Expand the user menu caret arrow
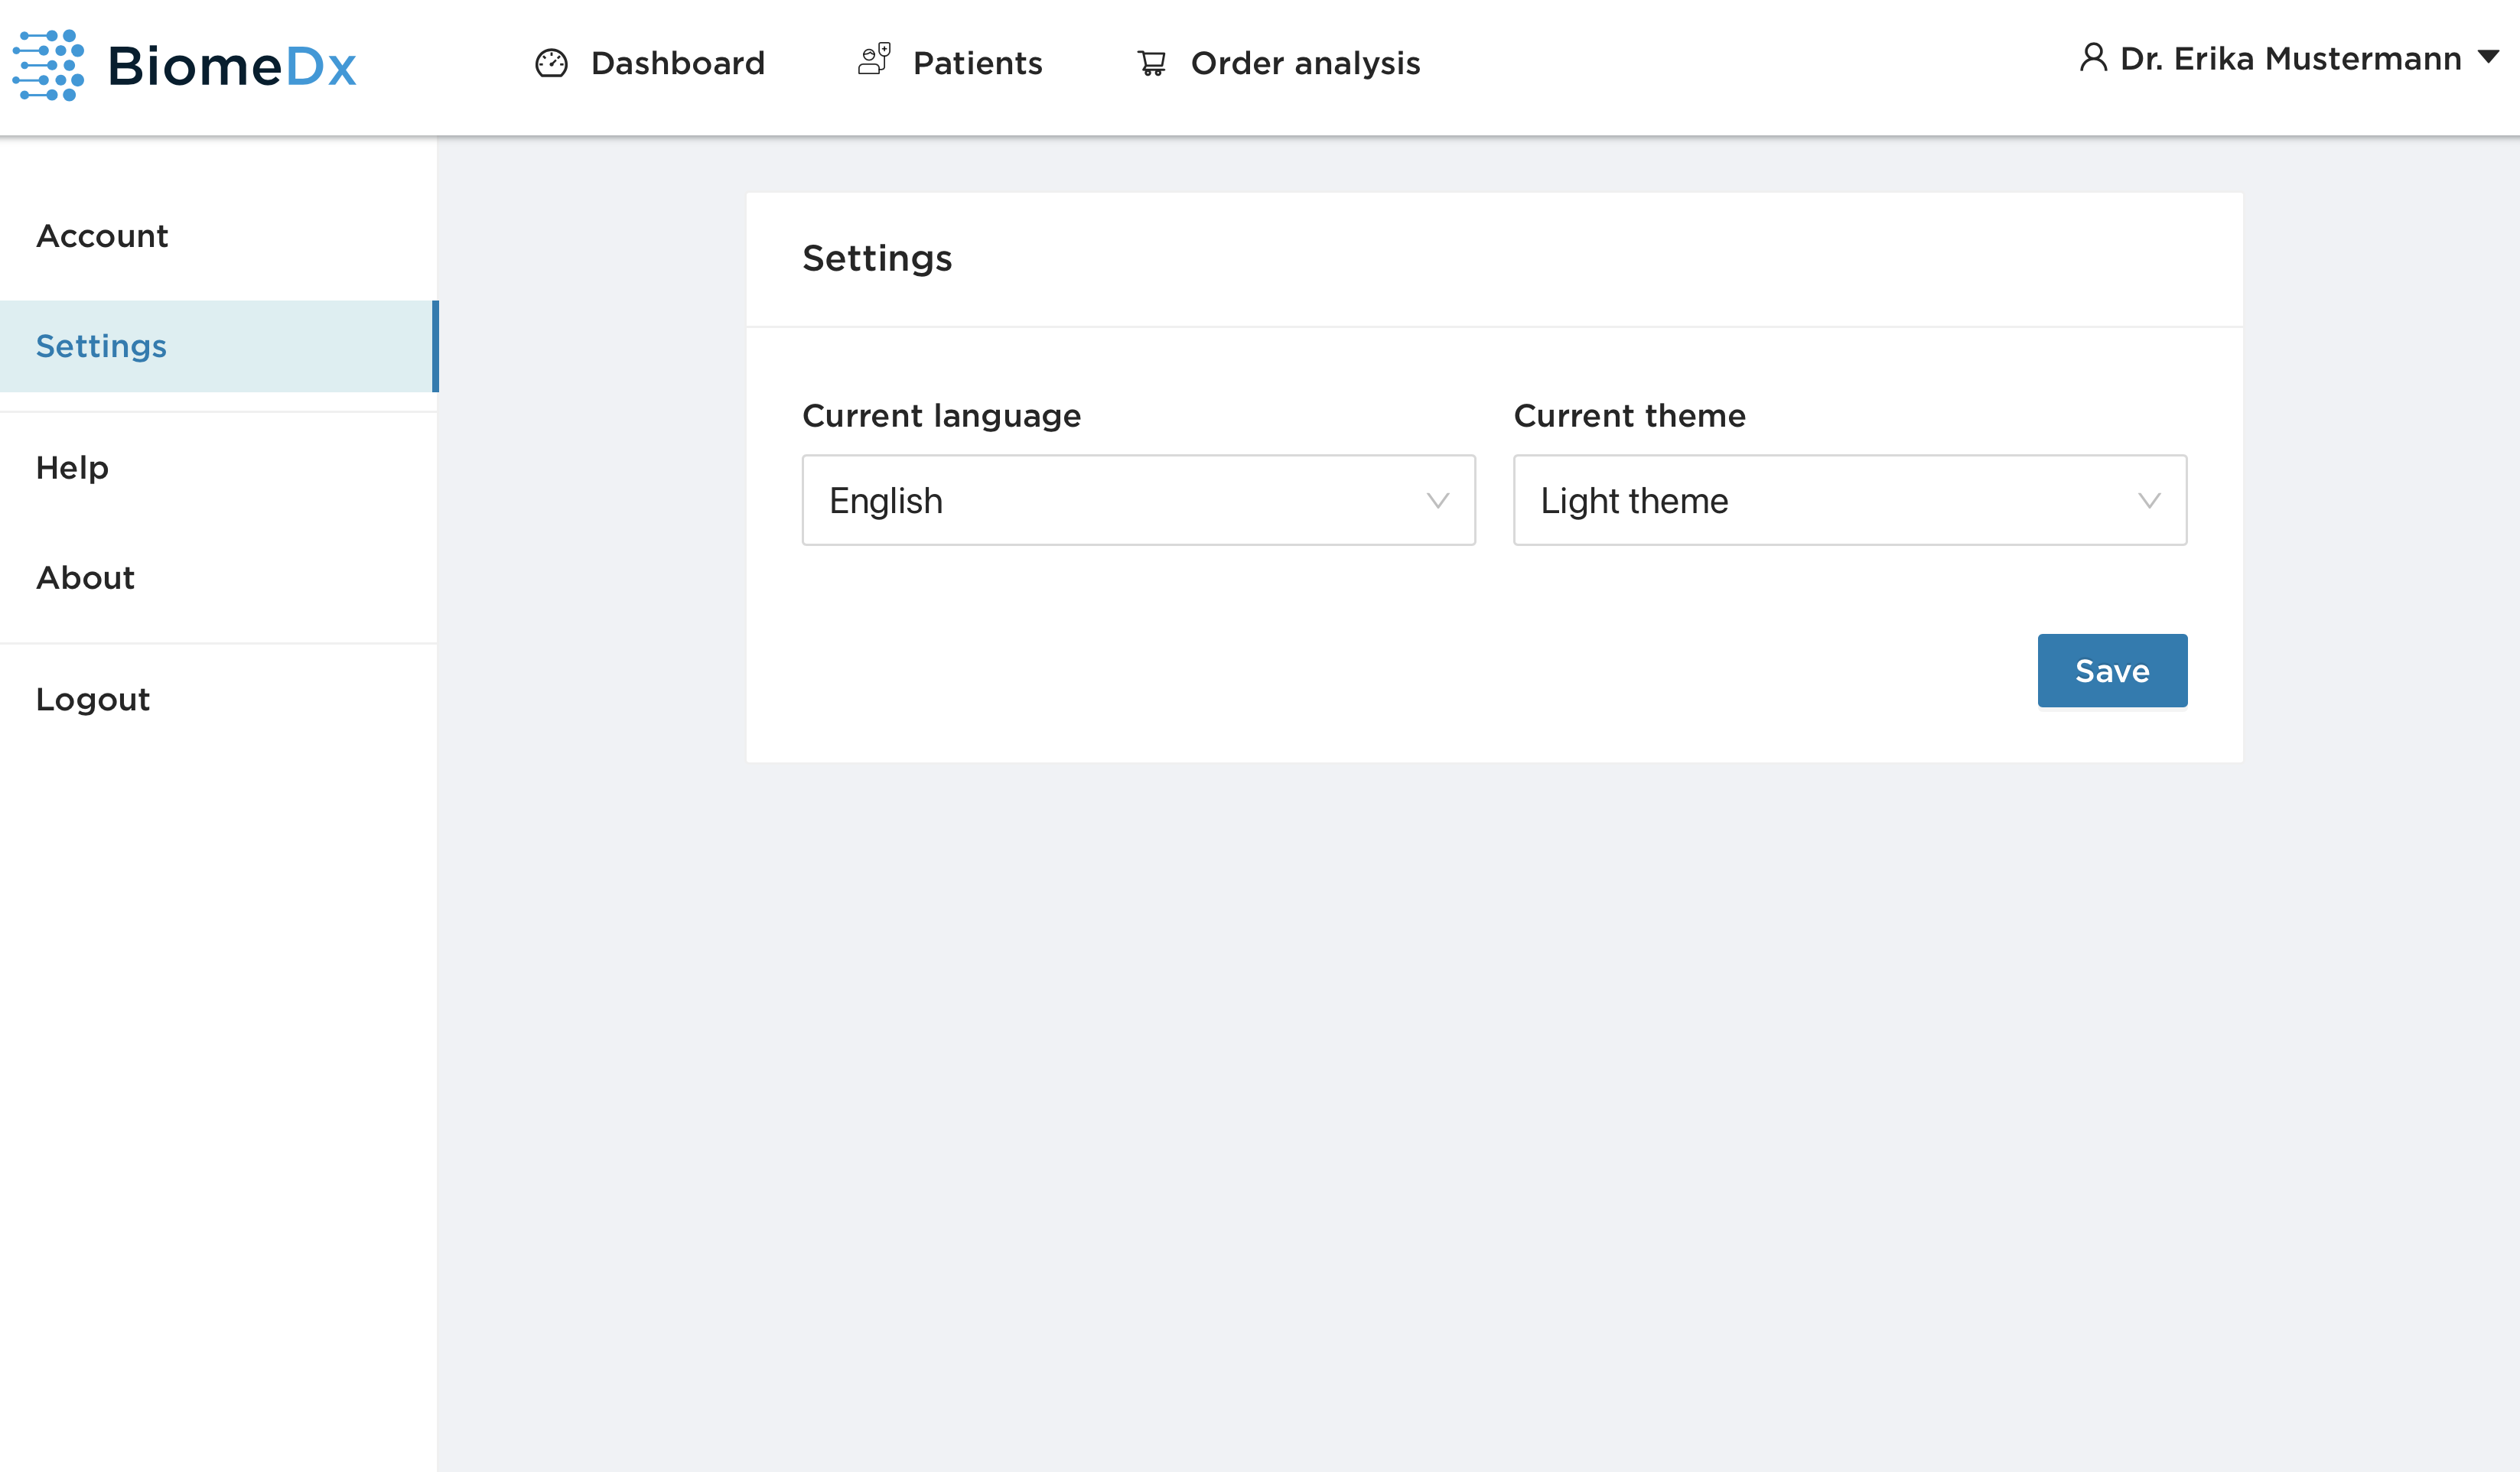Screen dimensions: 2520x1472 [x=2488, y=57]
